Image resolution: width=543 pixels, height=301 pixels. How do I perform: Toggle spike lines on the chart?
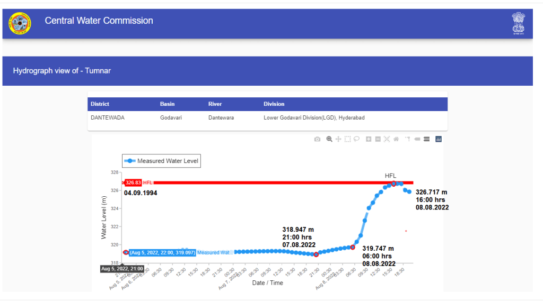click(408, 139)
